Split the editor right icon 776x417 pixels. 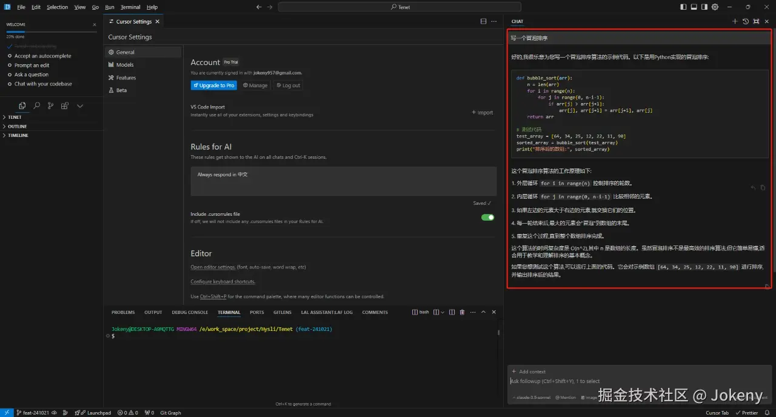coord(483,21)
